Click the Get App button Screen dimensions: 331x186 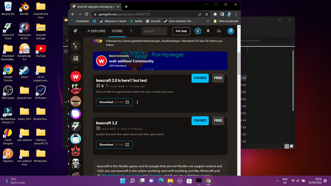[x=181, y=31]
